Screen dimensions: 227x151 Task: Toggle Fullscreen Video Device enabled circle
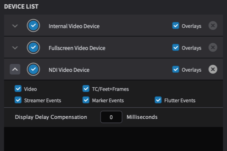tap(33, 47)
